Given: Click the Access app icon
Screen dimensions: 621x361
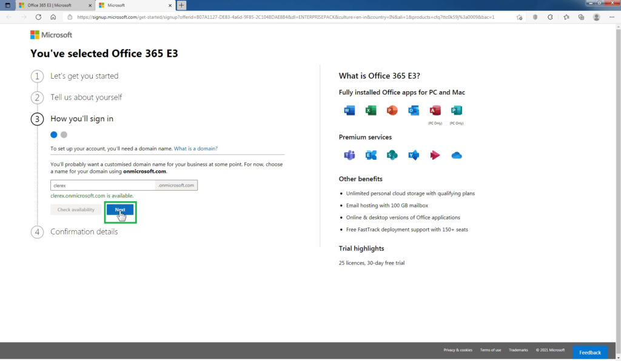Looking at the screenshot, I should 435,110.
